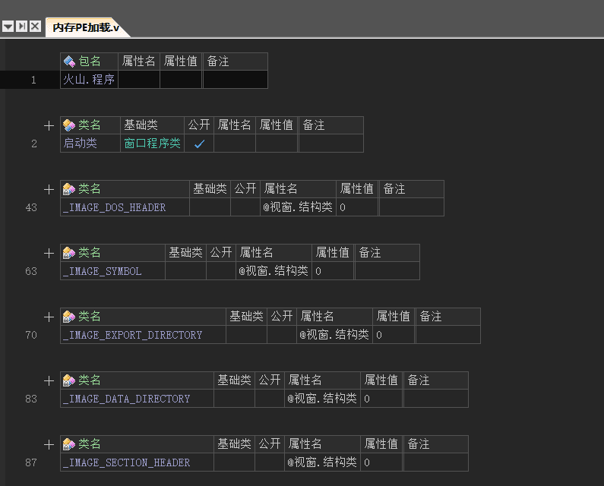Select the _IMAGE_EXPORT_DIRECTORY class name
This screenshot has height=486, width=604.
(x=132, y=335)
